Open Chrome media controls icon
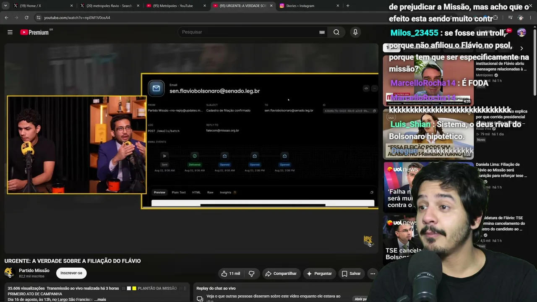 [510, 18]
